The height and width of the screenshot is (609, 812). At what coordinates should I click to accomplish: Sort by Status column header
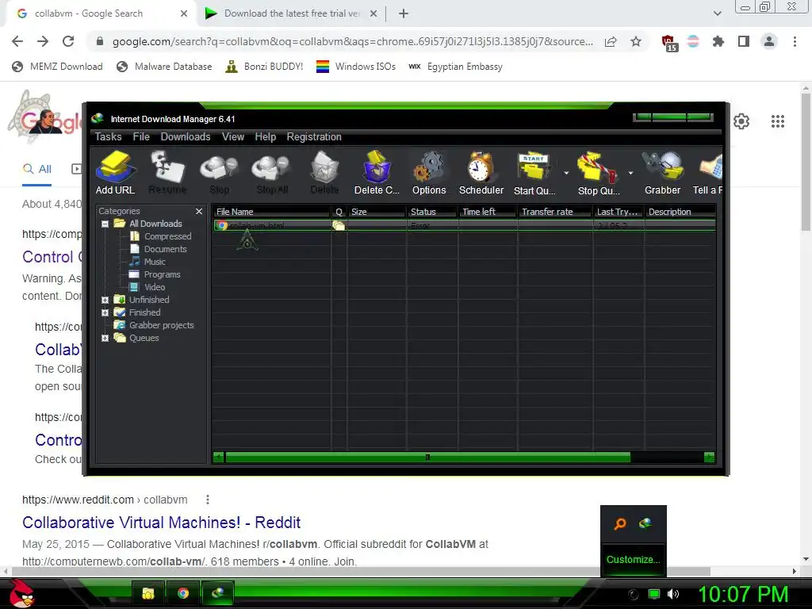tap(431, 212)
